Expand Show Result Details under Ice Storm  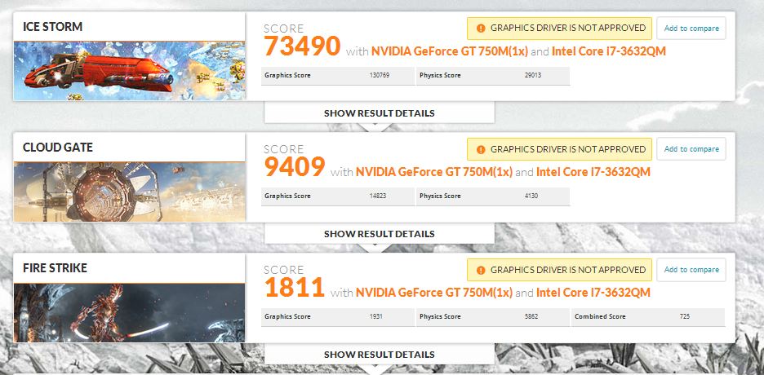[379, 113]
